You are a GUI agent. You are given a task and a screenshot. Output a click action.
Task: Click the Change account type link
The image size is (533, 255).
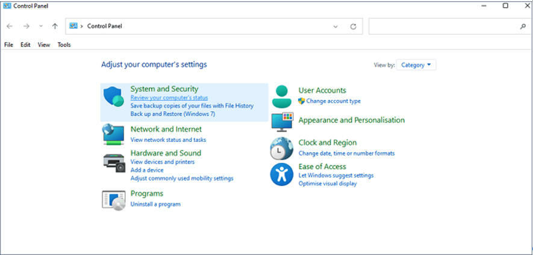tap(334, 101)
